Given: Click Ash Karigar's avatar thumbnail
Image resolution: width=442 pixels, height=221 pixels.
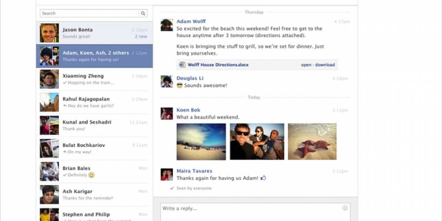Looking at the screenshot, I should [x=49, y=195].
